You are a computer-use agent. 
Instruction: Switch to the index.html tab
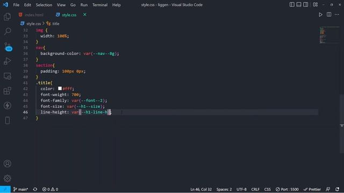click(34, 15)
